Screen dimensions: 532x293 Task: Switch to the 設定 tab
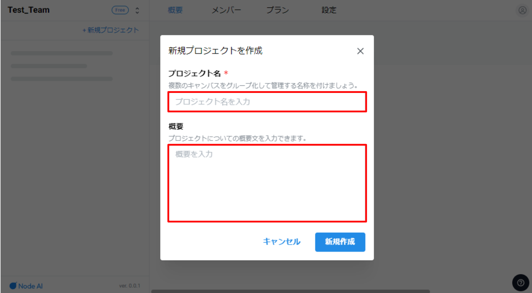pos(329,10)
